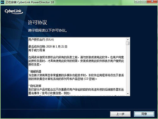The width and height of the screenshot is (158, 119).
Task: Click the 请仔细阅读以下许可协议 subtitle
Action: (47, 30)
